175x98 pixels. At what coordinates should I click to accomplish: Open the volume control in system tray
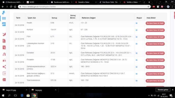(155, 95)
